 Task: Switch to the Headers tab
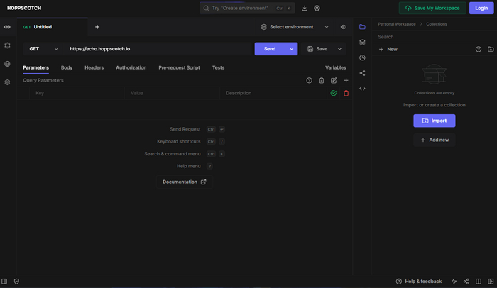click(94, 67)
